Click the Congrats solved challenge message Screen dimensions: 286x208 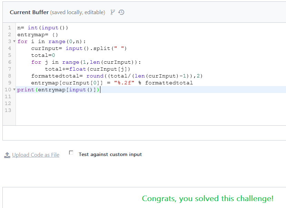pyautogui.click(x=207, y=198)
